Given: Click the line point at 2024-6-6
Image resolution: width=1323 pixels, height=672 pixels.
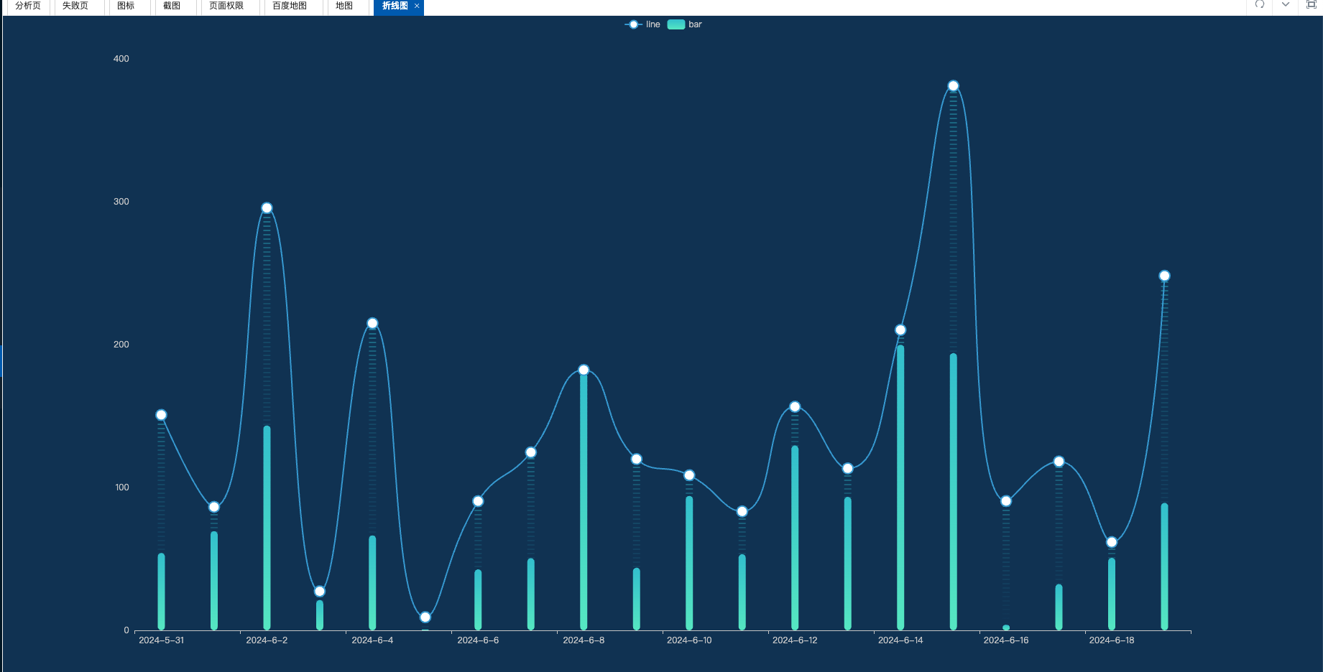Looking at the screenshot, I should [478, 501].
